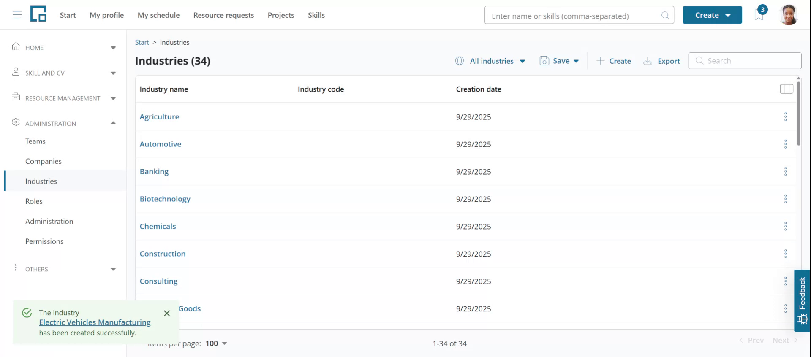The height and width of the screenshot is (357, 811).
Task: Click the Administration gear icon
Action: tap(16, 122)
